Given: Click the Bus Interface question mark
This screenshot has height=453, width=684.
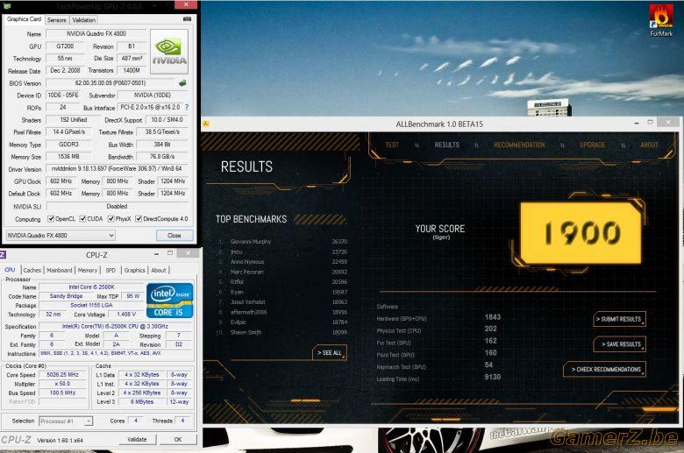Looking at the screenshot, I should pyautogui.click(x=187, y=107).
